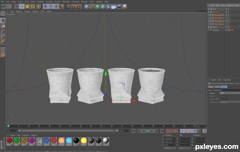Open viewport Cameras menu
240x152 pixels.
19,11
